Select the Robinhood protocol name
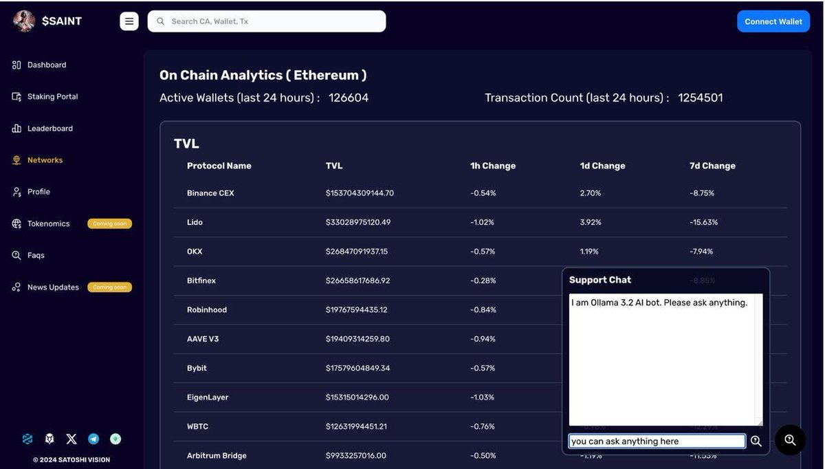The image size is (825, 469). pos(207,310)
